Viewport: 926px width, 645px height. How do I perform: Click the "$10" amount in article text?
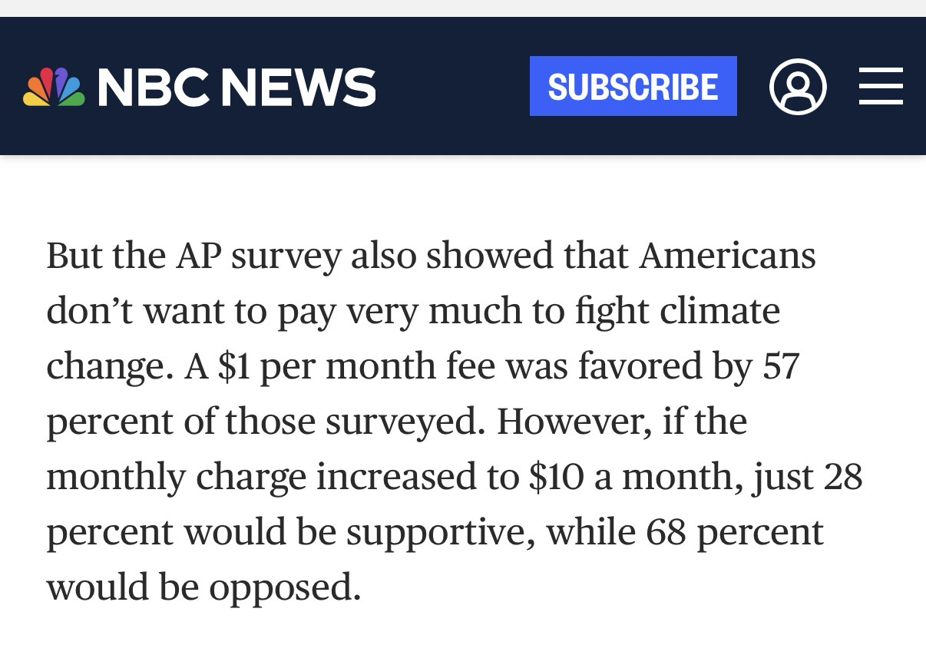pyautogui.click(x=556, y=477)
